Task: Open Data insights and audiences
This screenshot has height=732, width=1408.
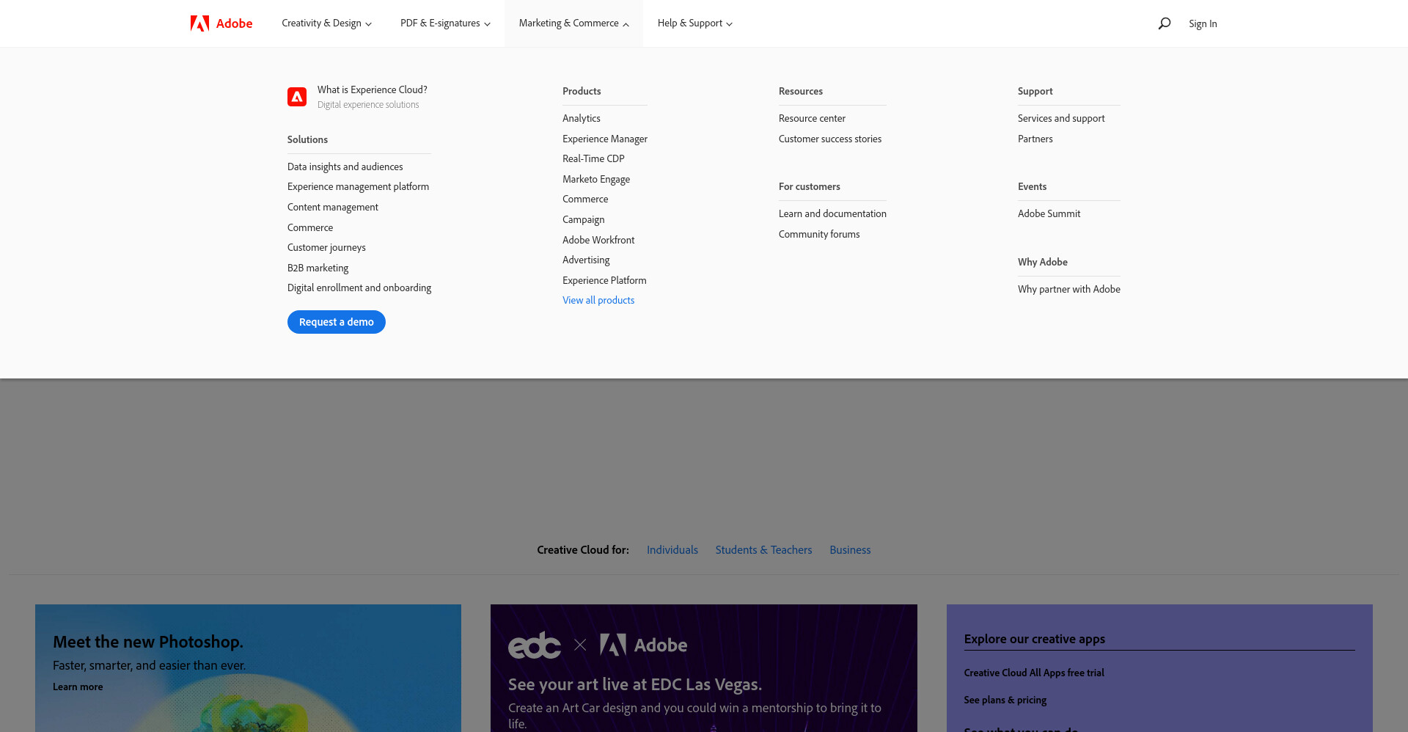Action: (345, 166)
